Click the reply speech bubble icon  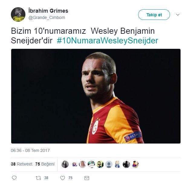[x=14, y=178]
